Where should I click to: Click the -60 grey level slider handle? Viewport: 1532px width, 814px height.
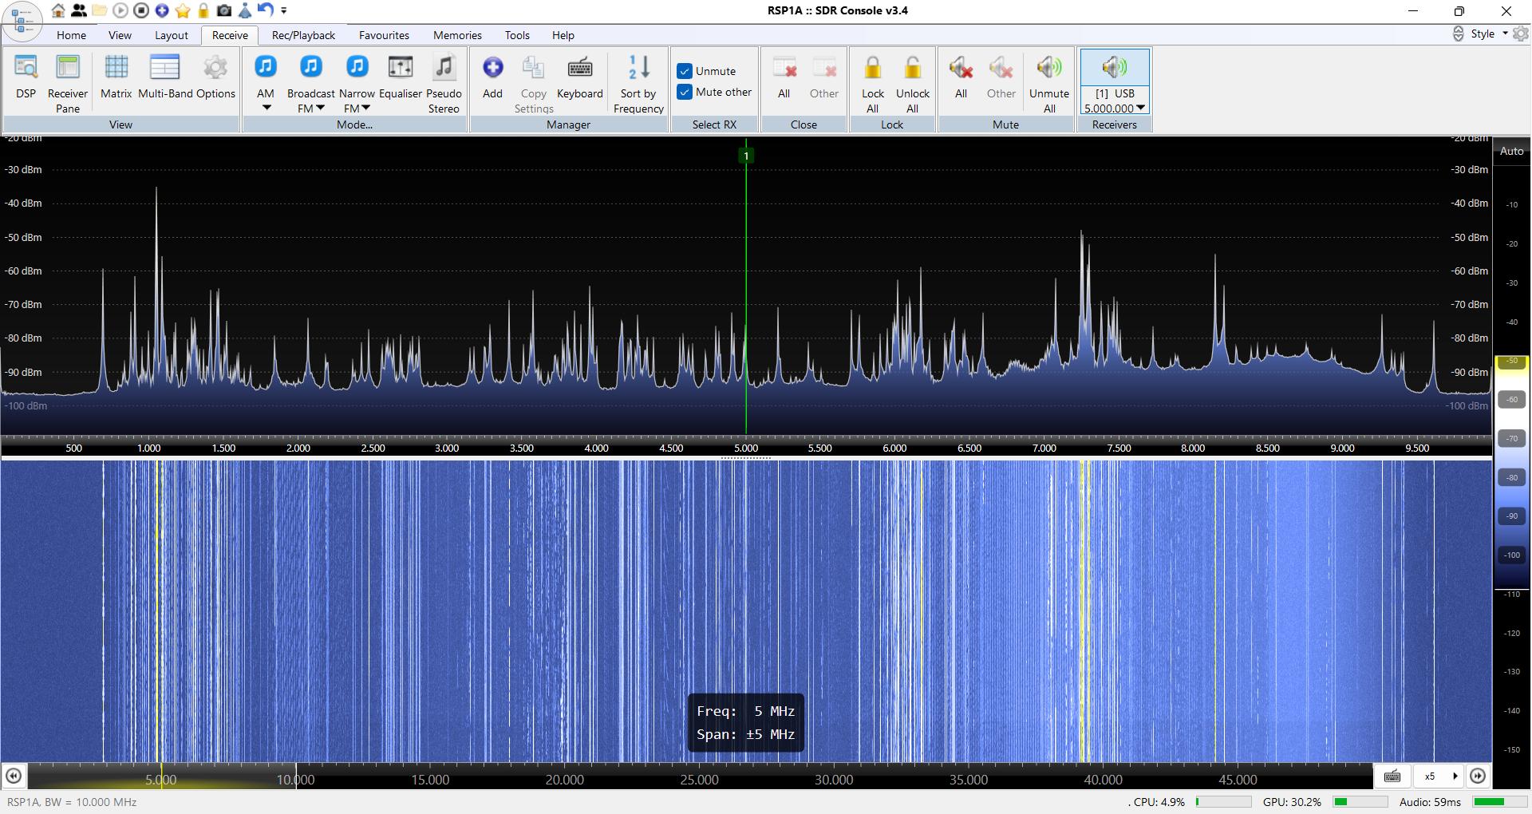pos(1512,400)
